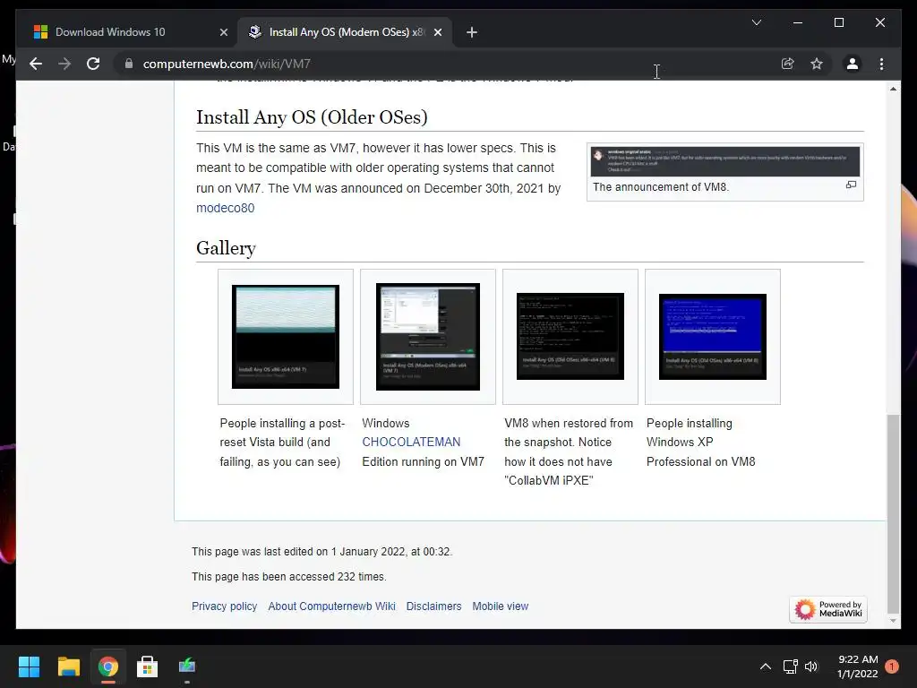Viewport: 917px width, 688px height.
Task: Click the 'Install Any OS (Older OSes)' heading
Action: [x=312, y=117]
